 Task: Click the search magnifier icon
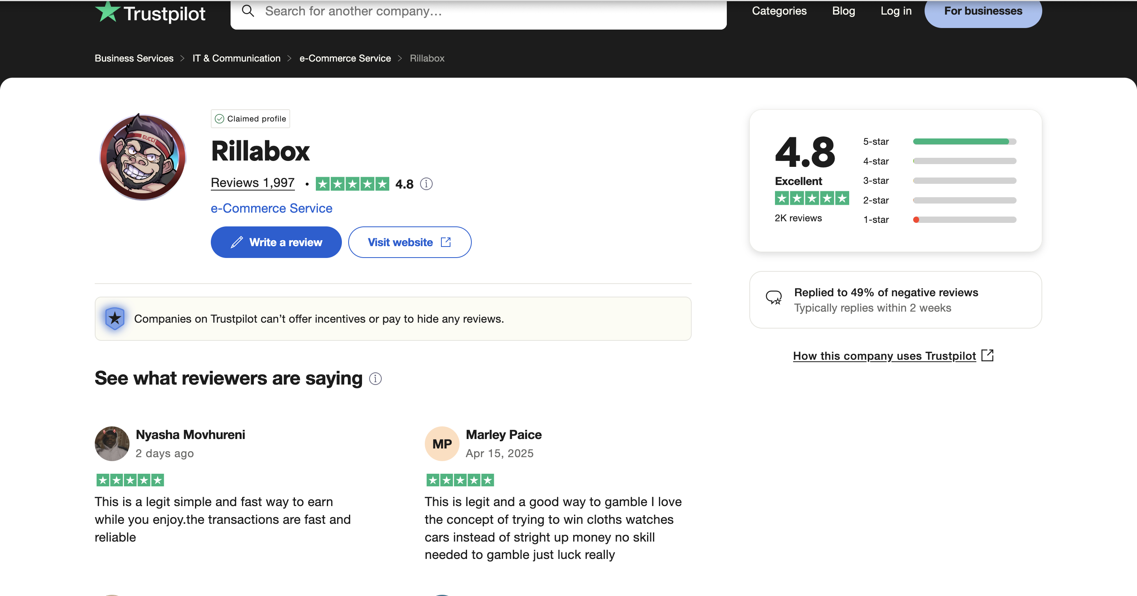[248, 11]
